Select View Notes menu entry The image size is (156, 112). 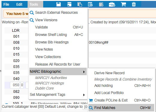point(44,49)
